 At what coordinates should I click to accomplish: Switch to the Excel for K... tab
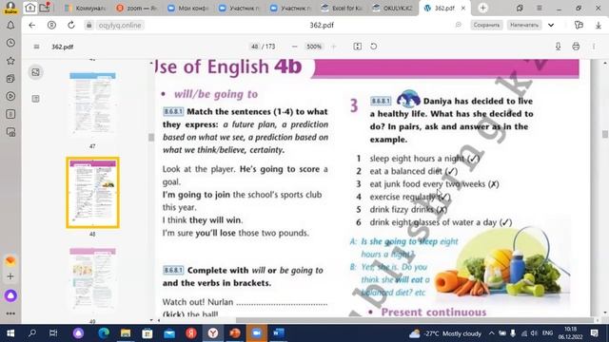click(x=343, y=8)
